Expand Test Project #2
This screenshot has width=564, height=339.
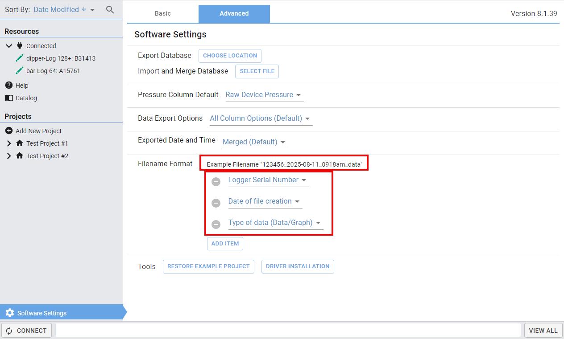click(9, 156)
